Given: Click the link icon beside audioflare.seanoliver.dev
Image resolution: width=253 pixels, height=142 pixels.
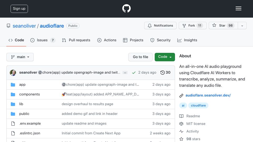Looking at the screenshot, I should 181,96.
